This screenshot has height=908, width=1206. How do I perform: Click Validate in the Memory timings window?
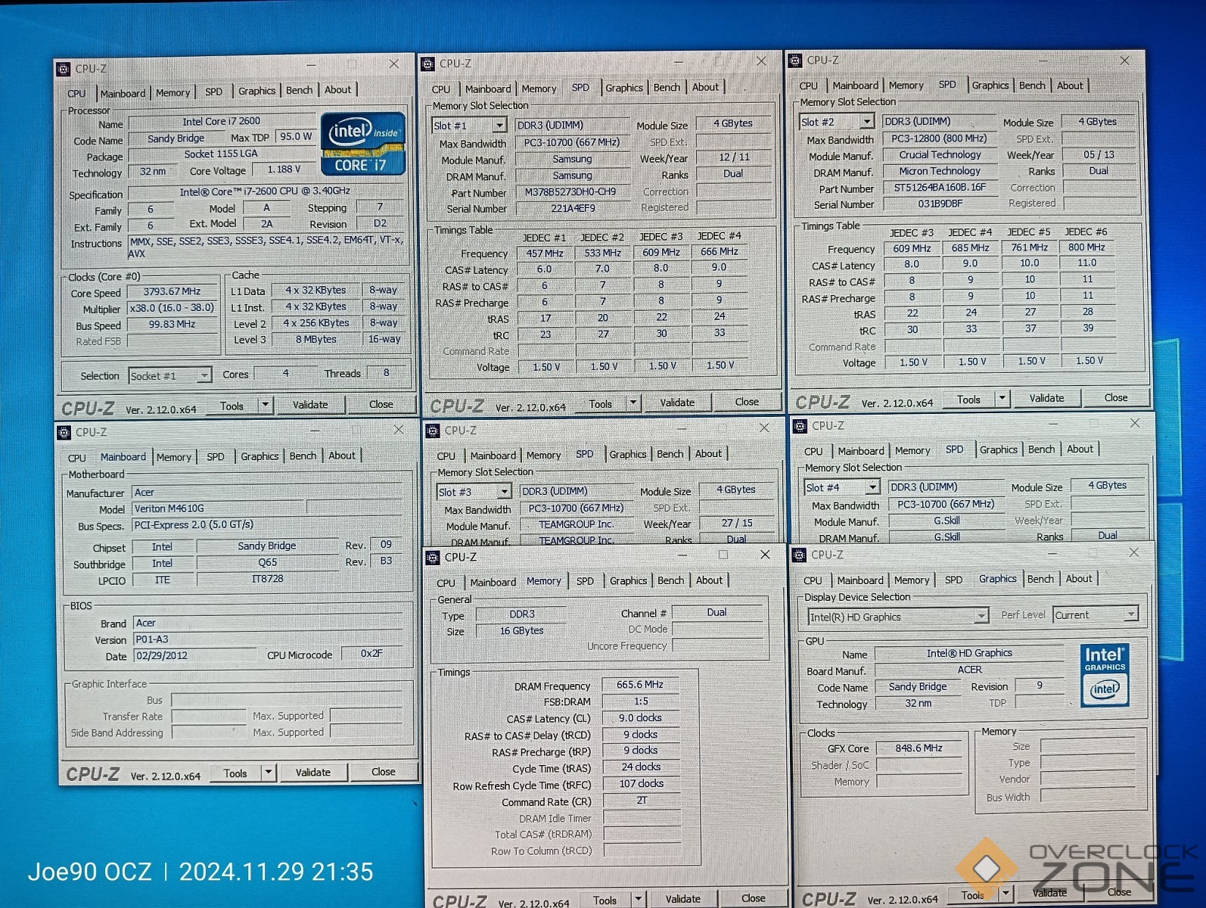[x=683, y=899]
